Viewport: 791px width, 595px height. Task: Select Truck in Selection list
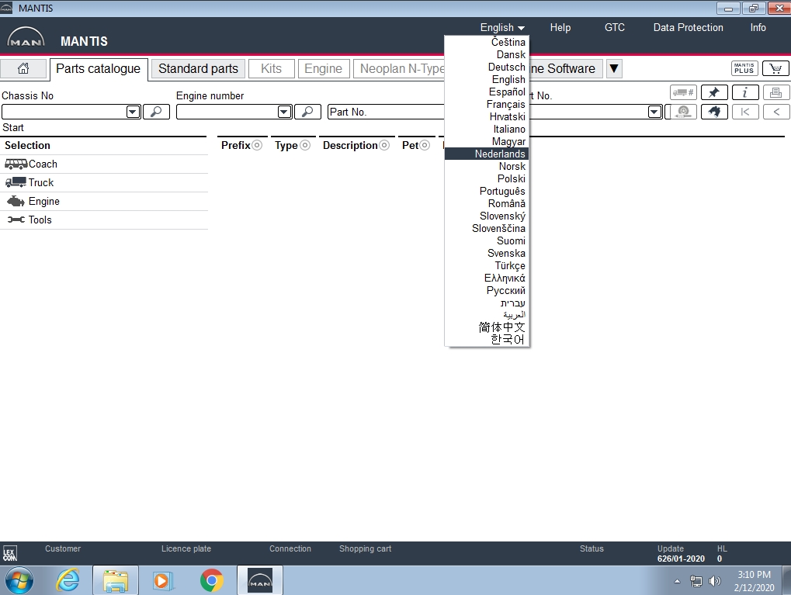click(104, 182)
